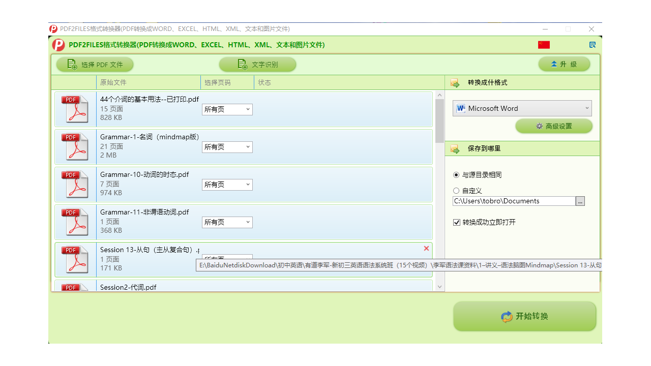The image size is (651, 366).
Task: Click the 21 页面 page count text
Action: click(x=111, y=146)
